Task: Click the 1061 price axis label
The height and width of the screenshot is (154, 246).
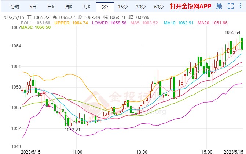Action: point(16,66)
